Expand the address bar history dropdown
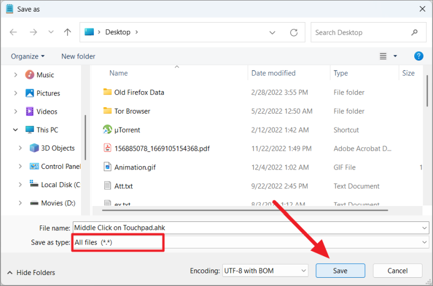Screen dimensions: 433x286 point(272,32)
